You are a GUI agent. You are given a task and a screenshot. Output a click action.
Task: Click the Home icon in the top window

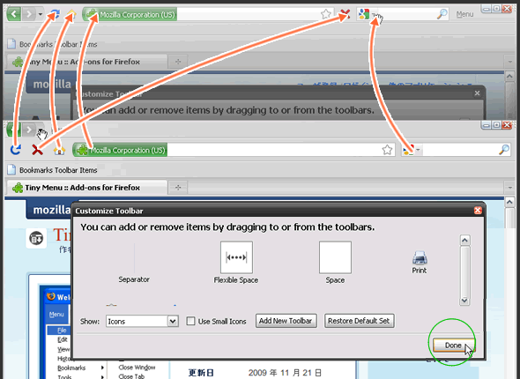point(71,14)
